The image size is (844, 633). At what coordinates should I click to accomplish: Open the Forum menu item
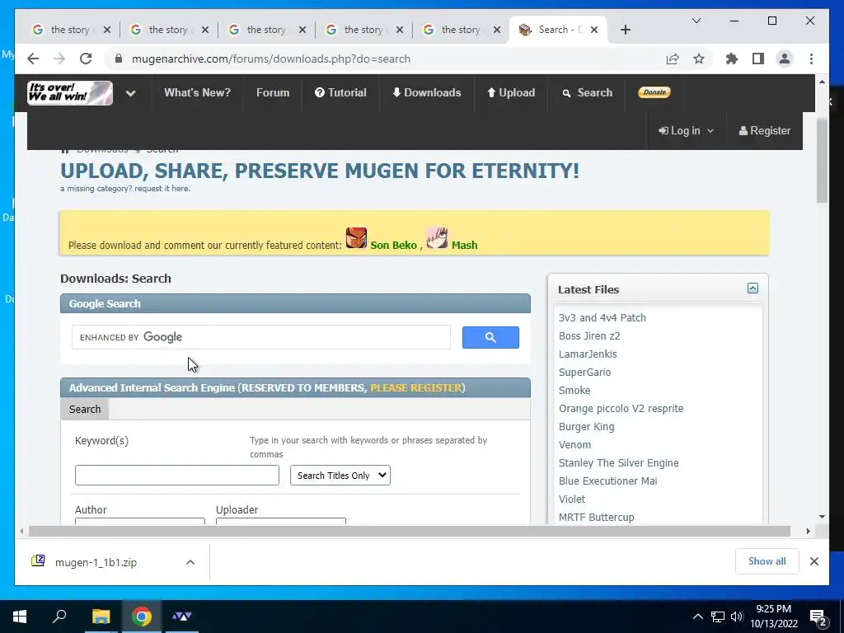coord(273,92)
